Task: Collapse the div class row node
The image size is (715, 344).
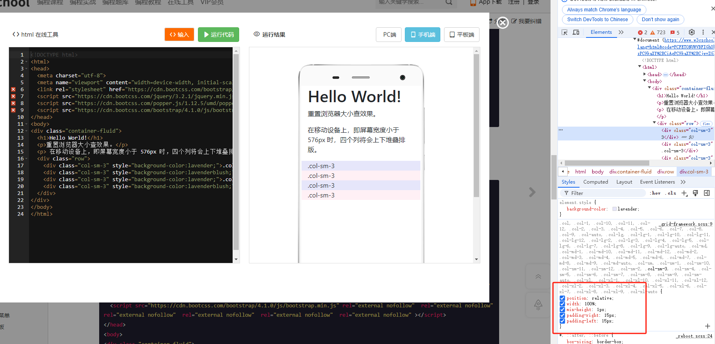Action: (x=654, y=123)
